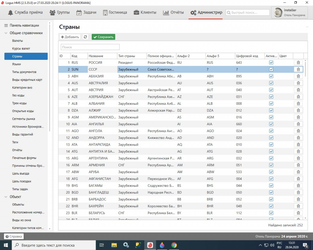Screen dimensions: 313x250
Task: Open Печатные формы in navigation
Action: pos(24,158)
